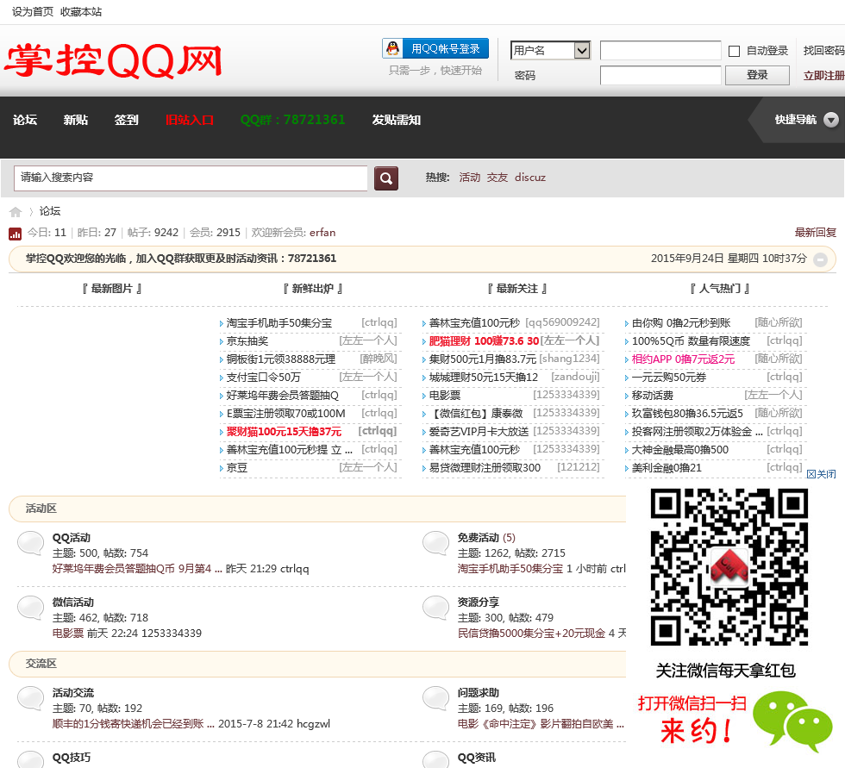Open the 交流区 section header
The image size is (845, 768).
(x=41, y=664)
